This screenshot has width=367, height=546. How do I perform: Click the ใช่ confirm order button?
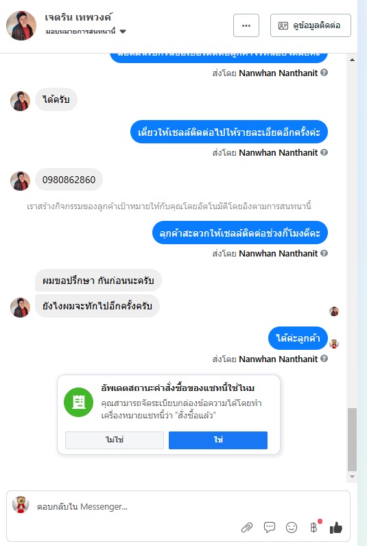pos(218,440)
